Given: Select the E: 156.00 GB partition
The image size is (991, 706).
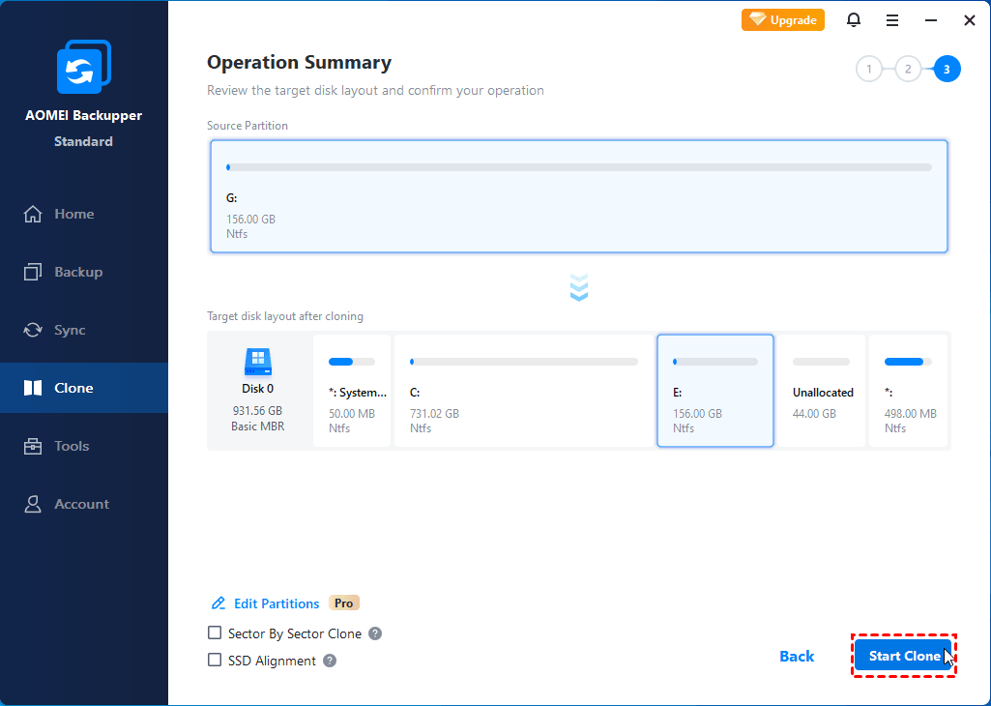Looking at the screenshot, I should click(x=715, y=391).
